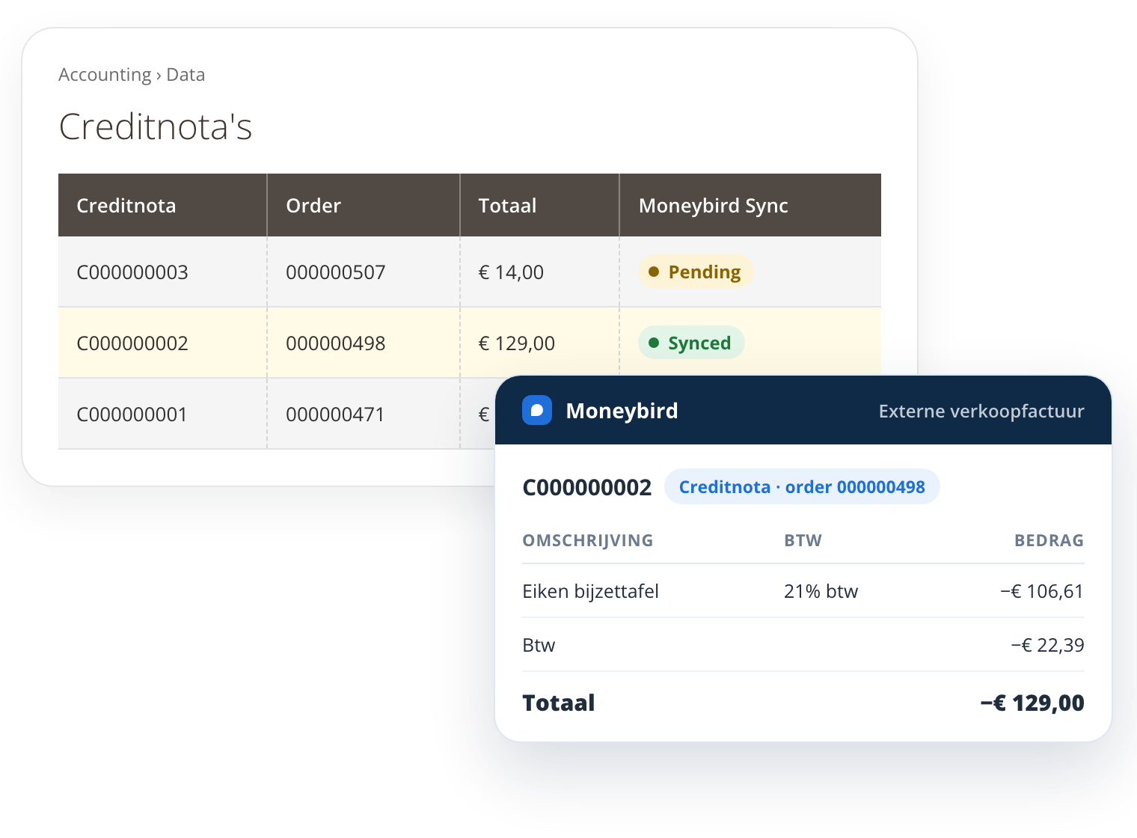This screenshot has width=1137, height=838.
Task: Click the Btw row label
Action: click(539, 645)
